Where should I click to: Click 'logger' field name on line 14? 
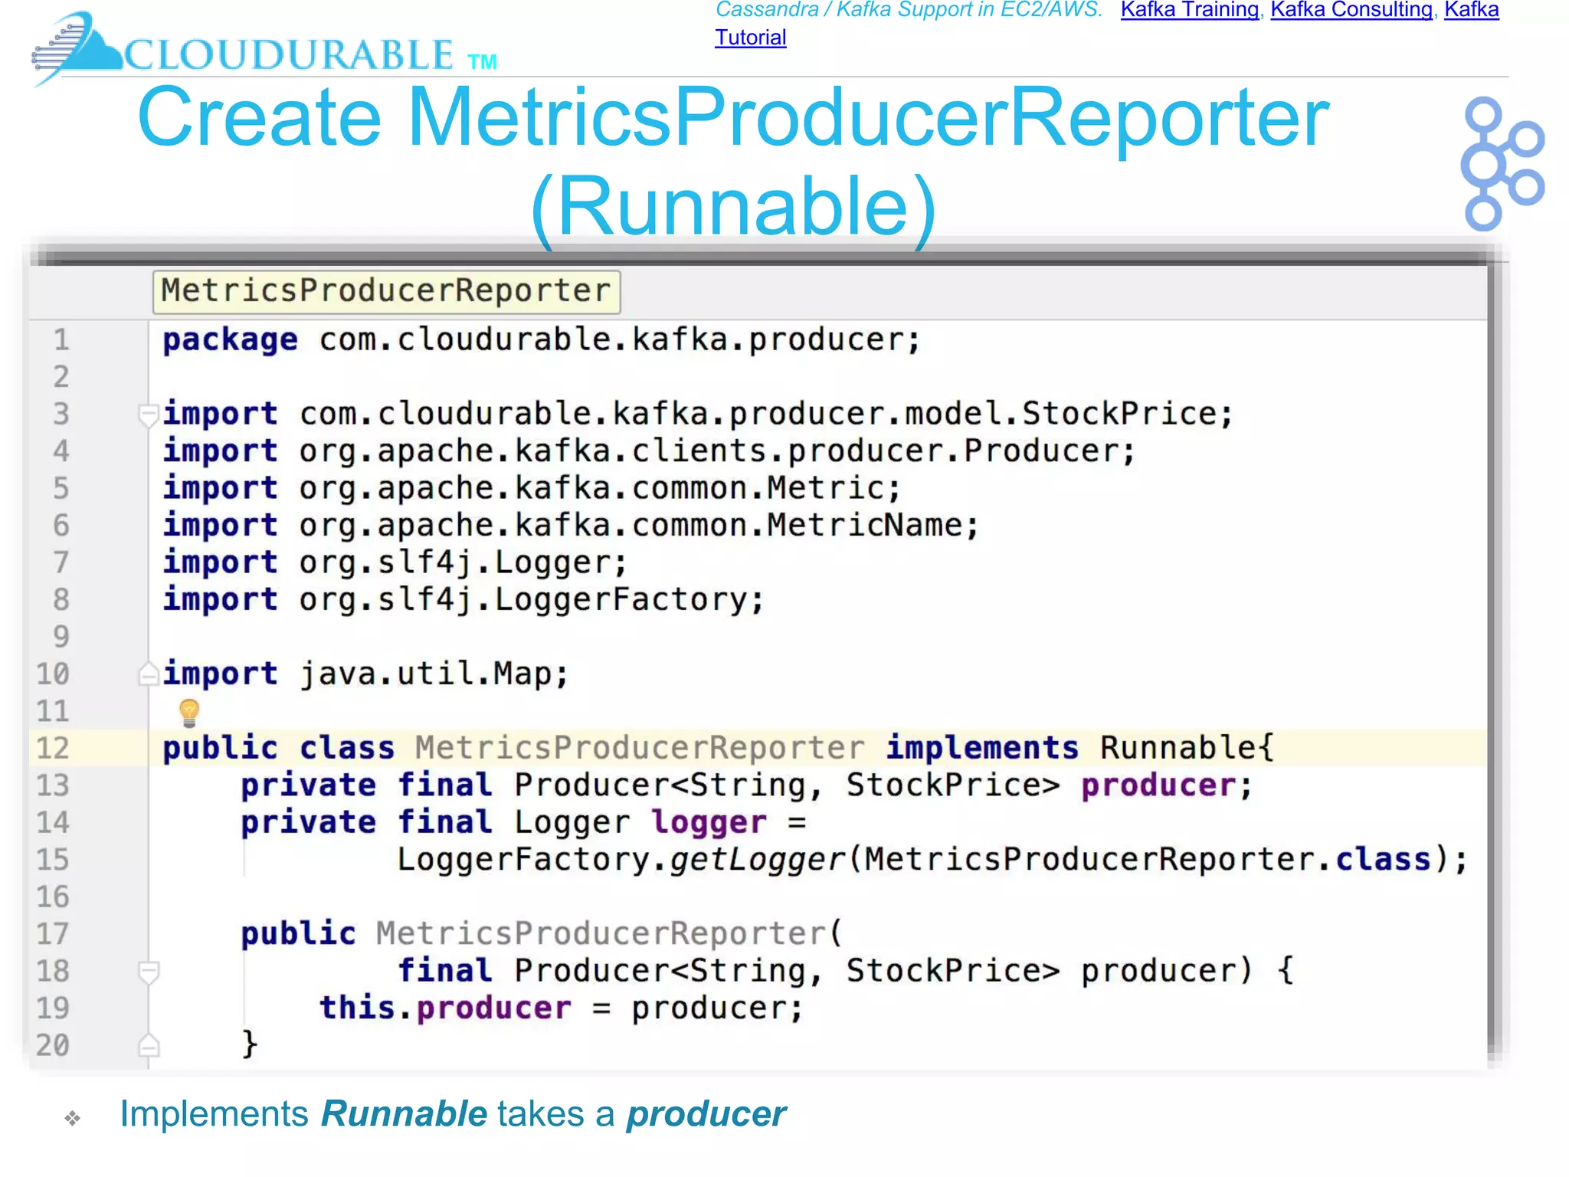(x=709, y=824)
